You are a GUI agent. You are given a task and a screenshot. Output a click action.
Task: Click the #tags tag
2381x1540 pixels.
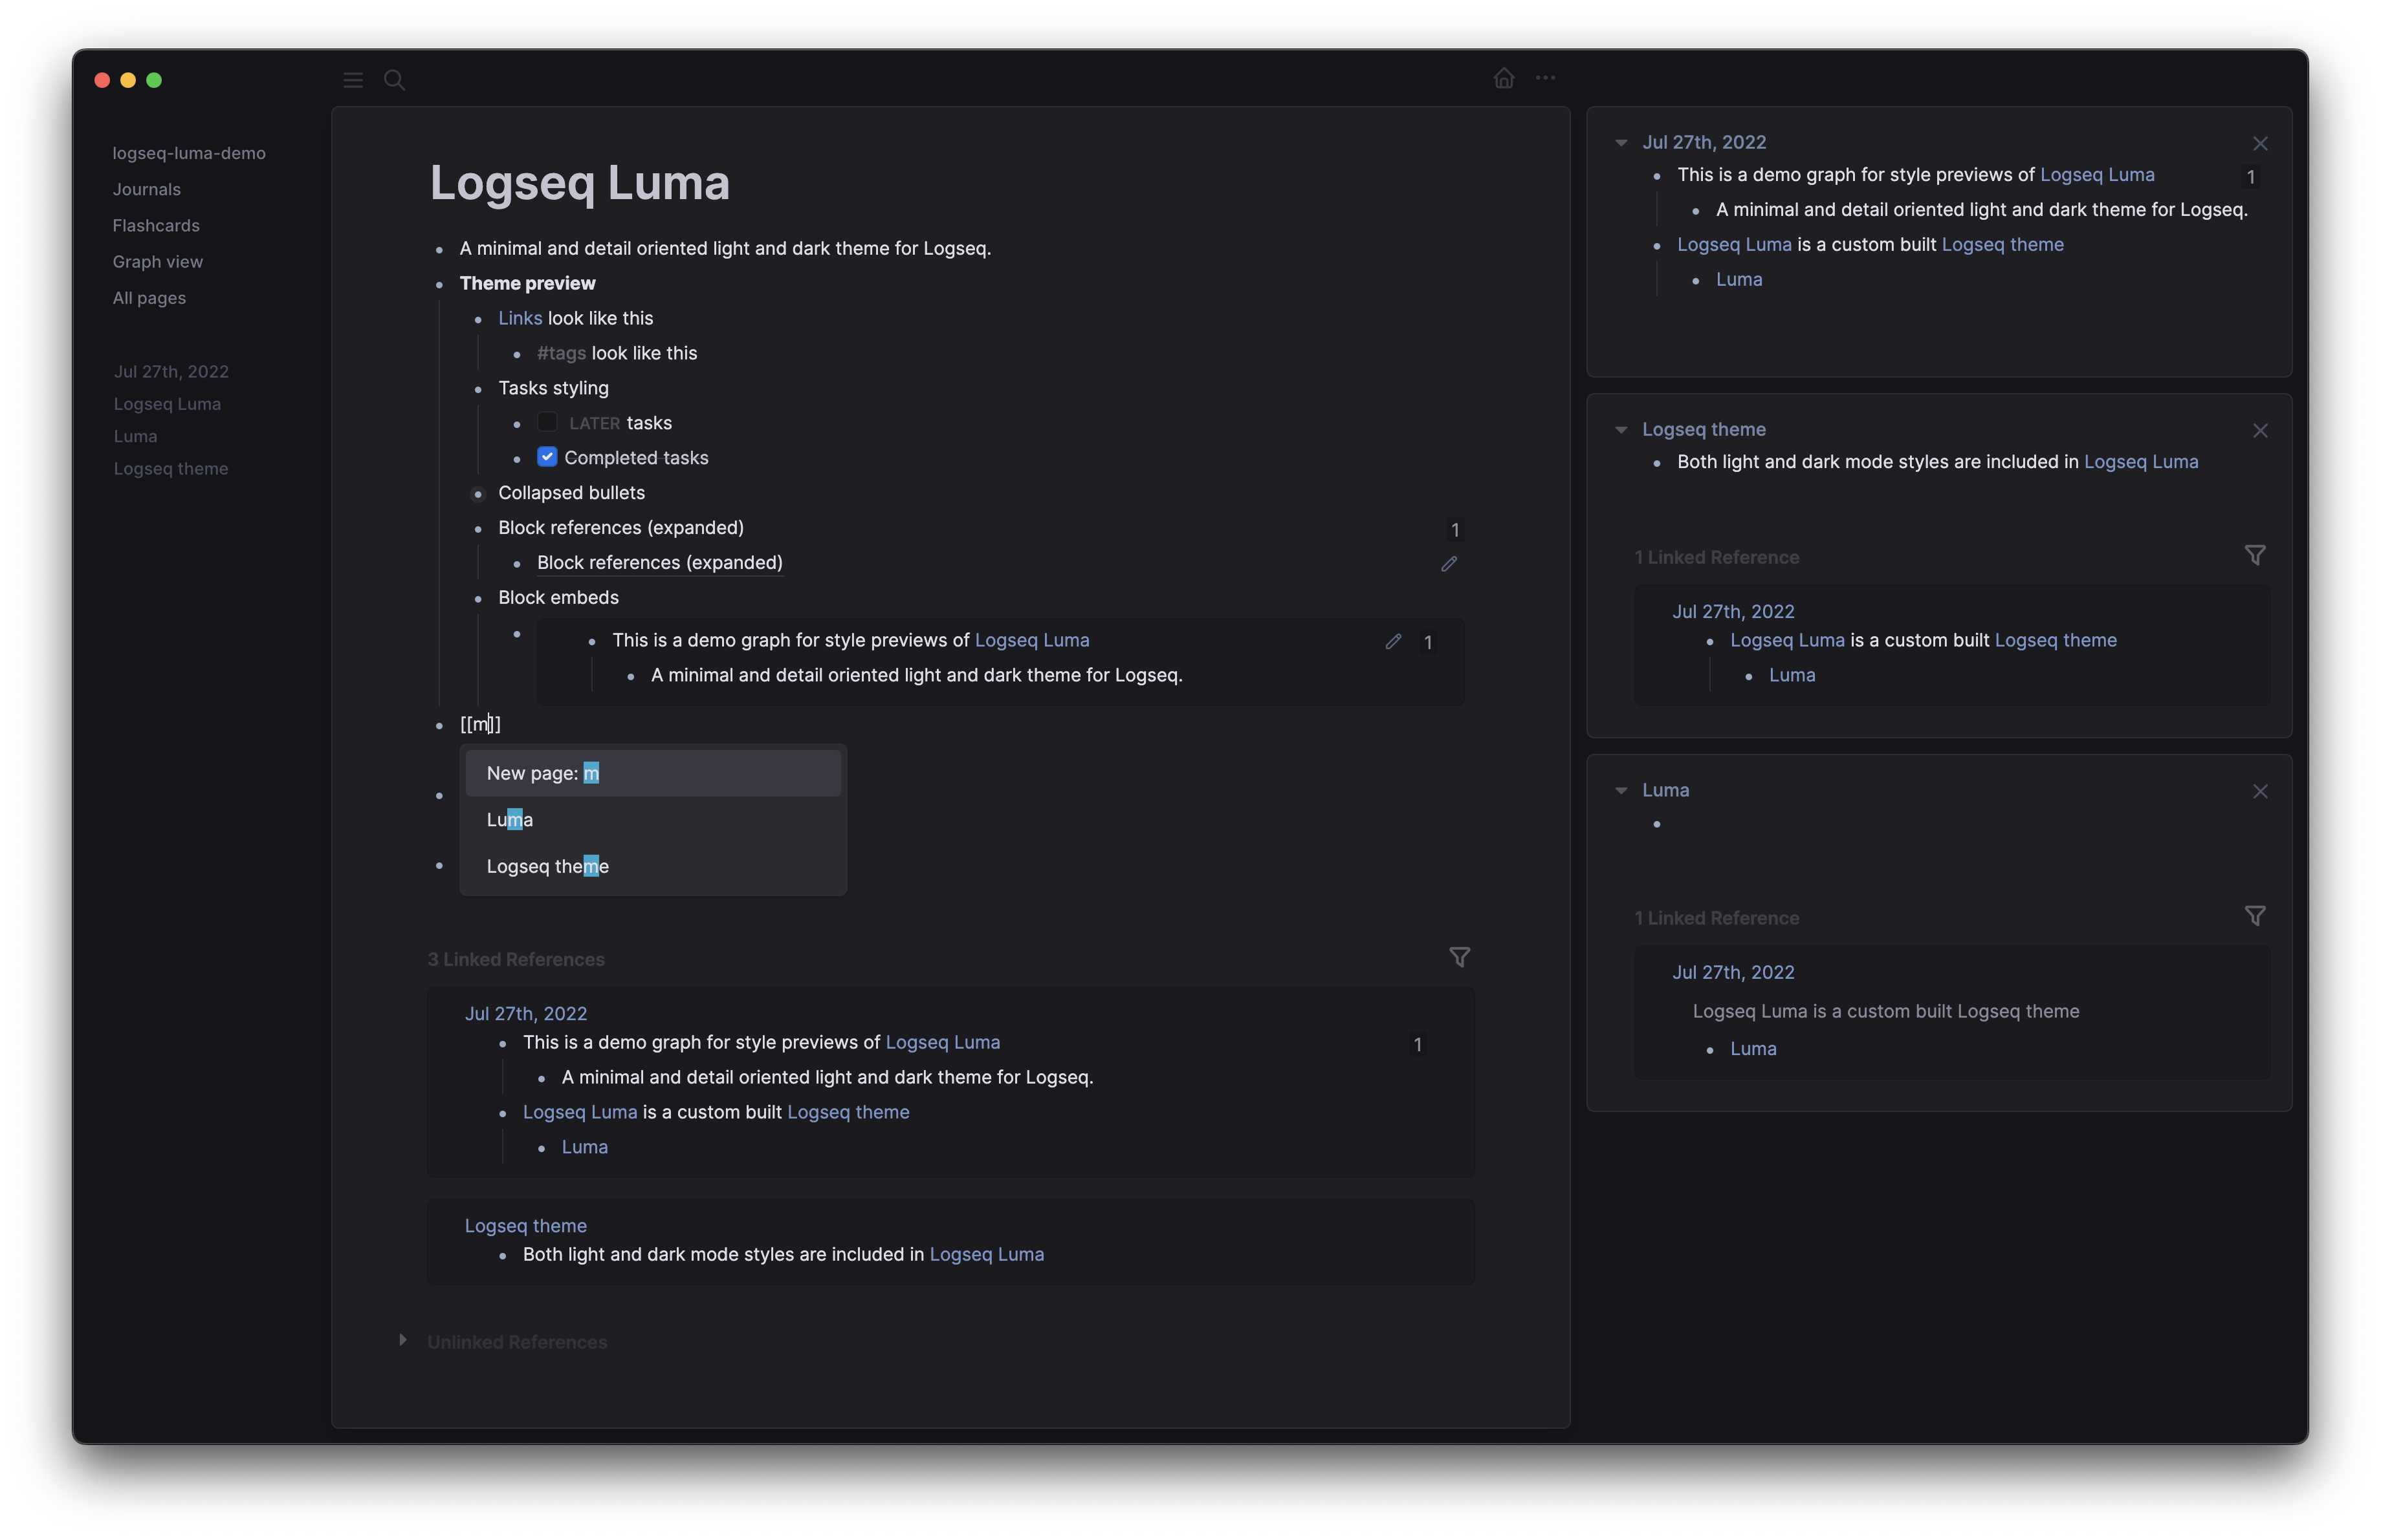[561, 353]
